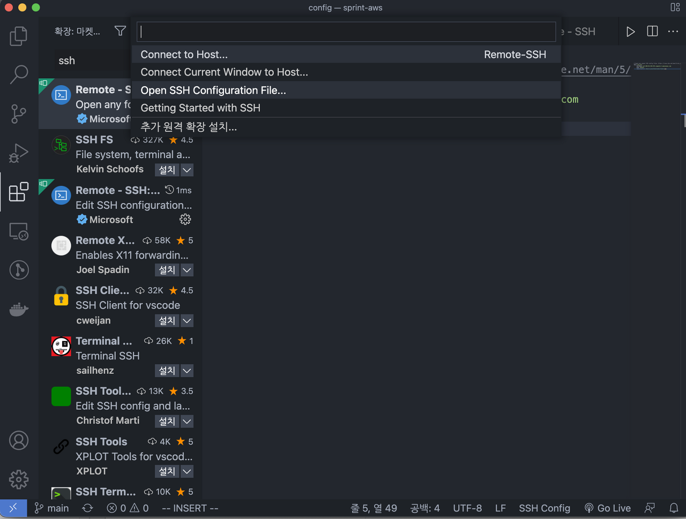Select Open SSH Configuration File...

pos(346,90)
